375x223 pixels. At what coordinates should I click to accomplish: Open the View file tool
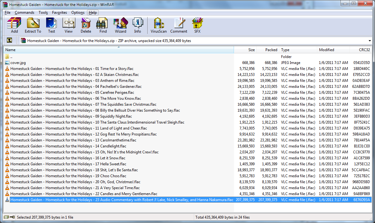[68, 25]
